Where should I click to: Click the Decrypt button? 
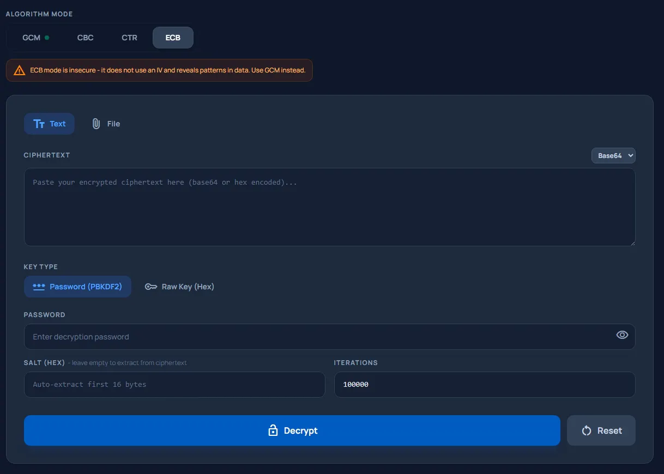292,430
